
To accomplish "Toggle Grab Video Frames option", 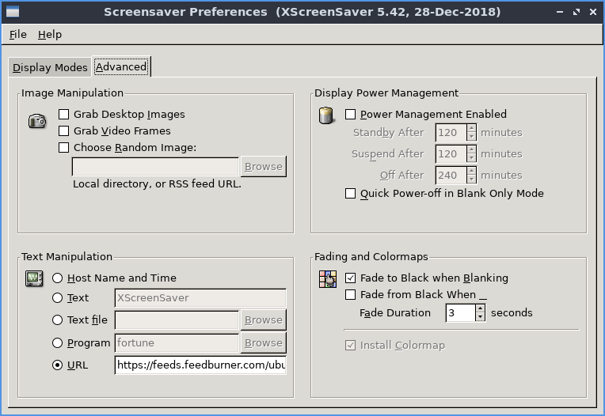I will click(64, 131).
